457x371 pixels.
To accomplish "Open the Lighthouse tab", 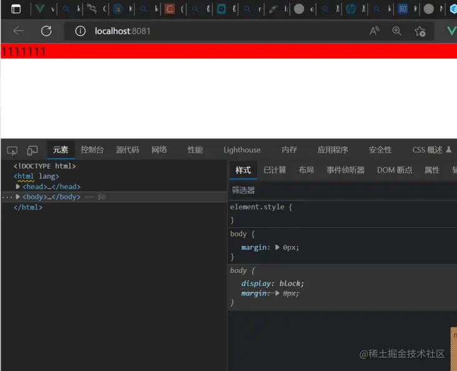I will (x=242, y=150).
